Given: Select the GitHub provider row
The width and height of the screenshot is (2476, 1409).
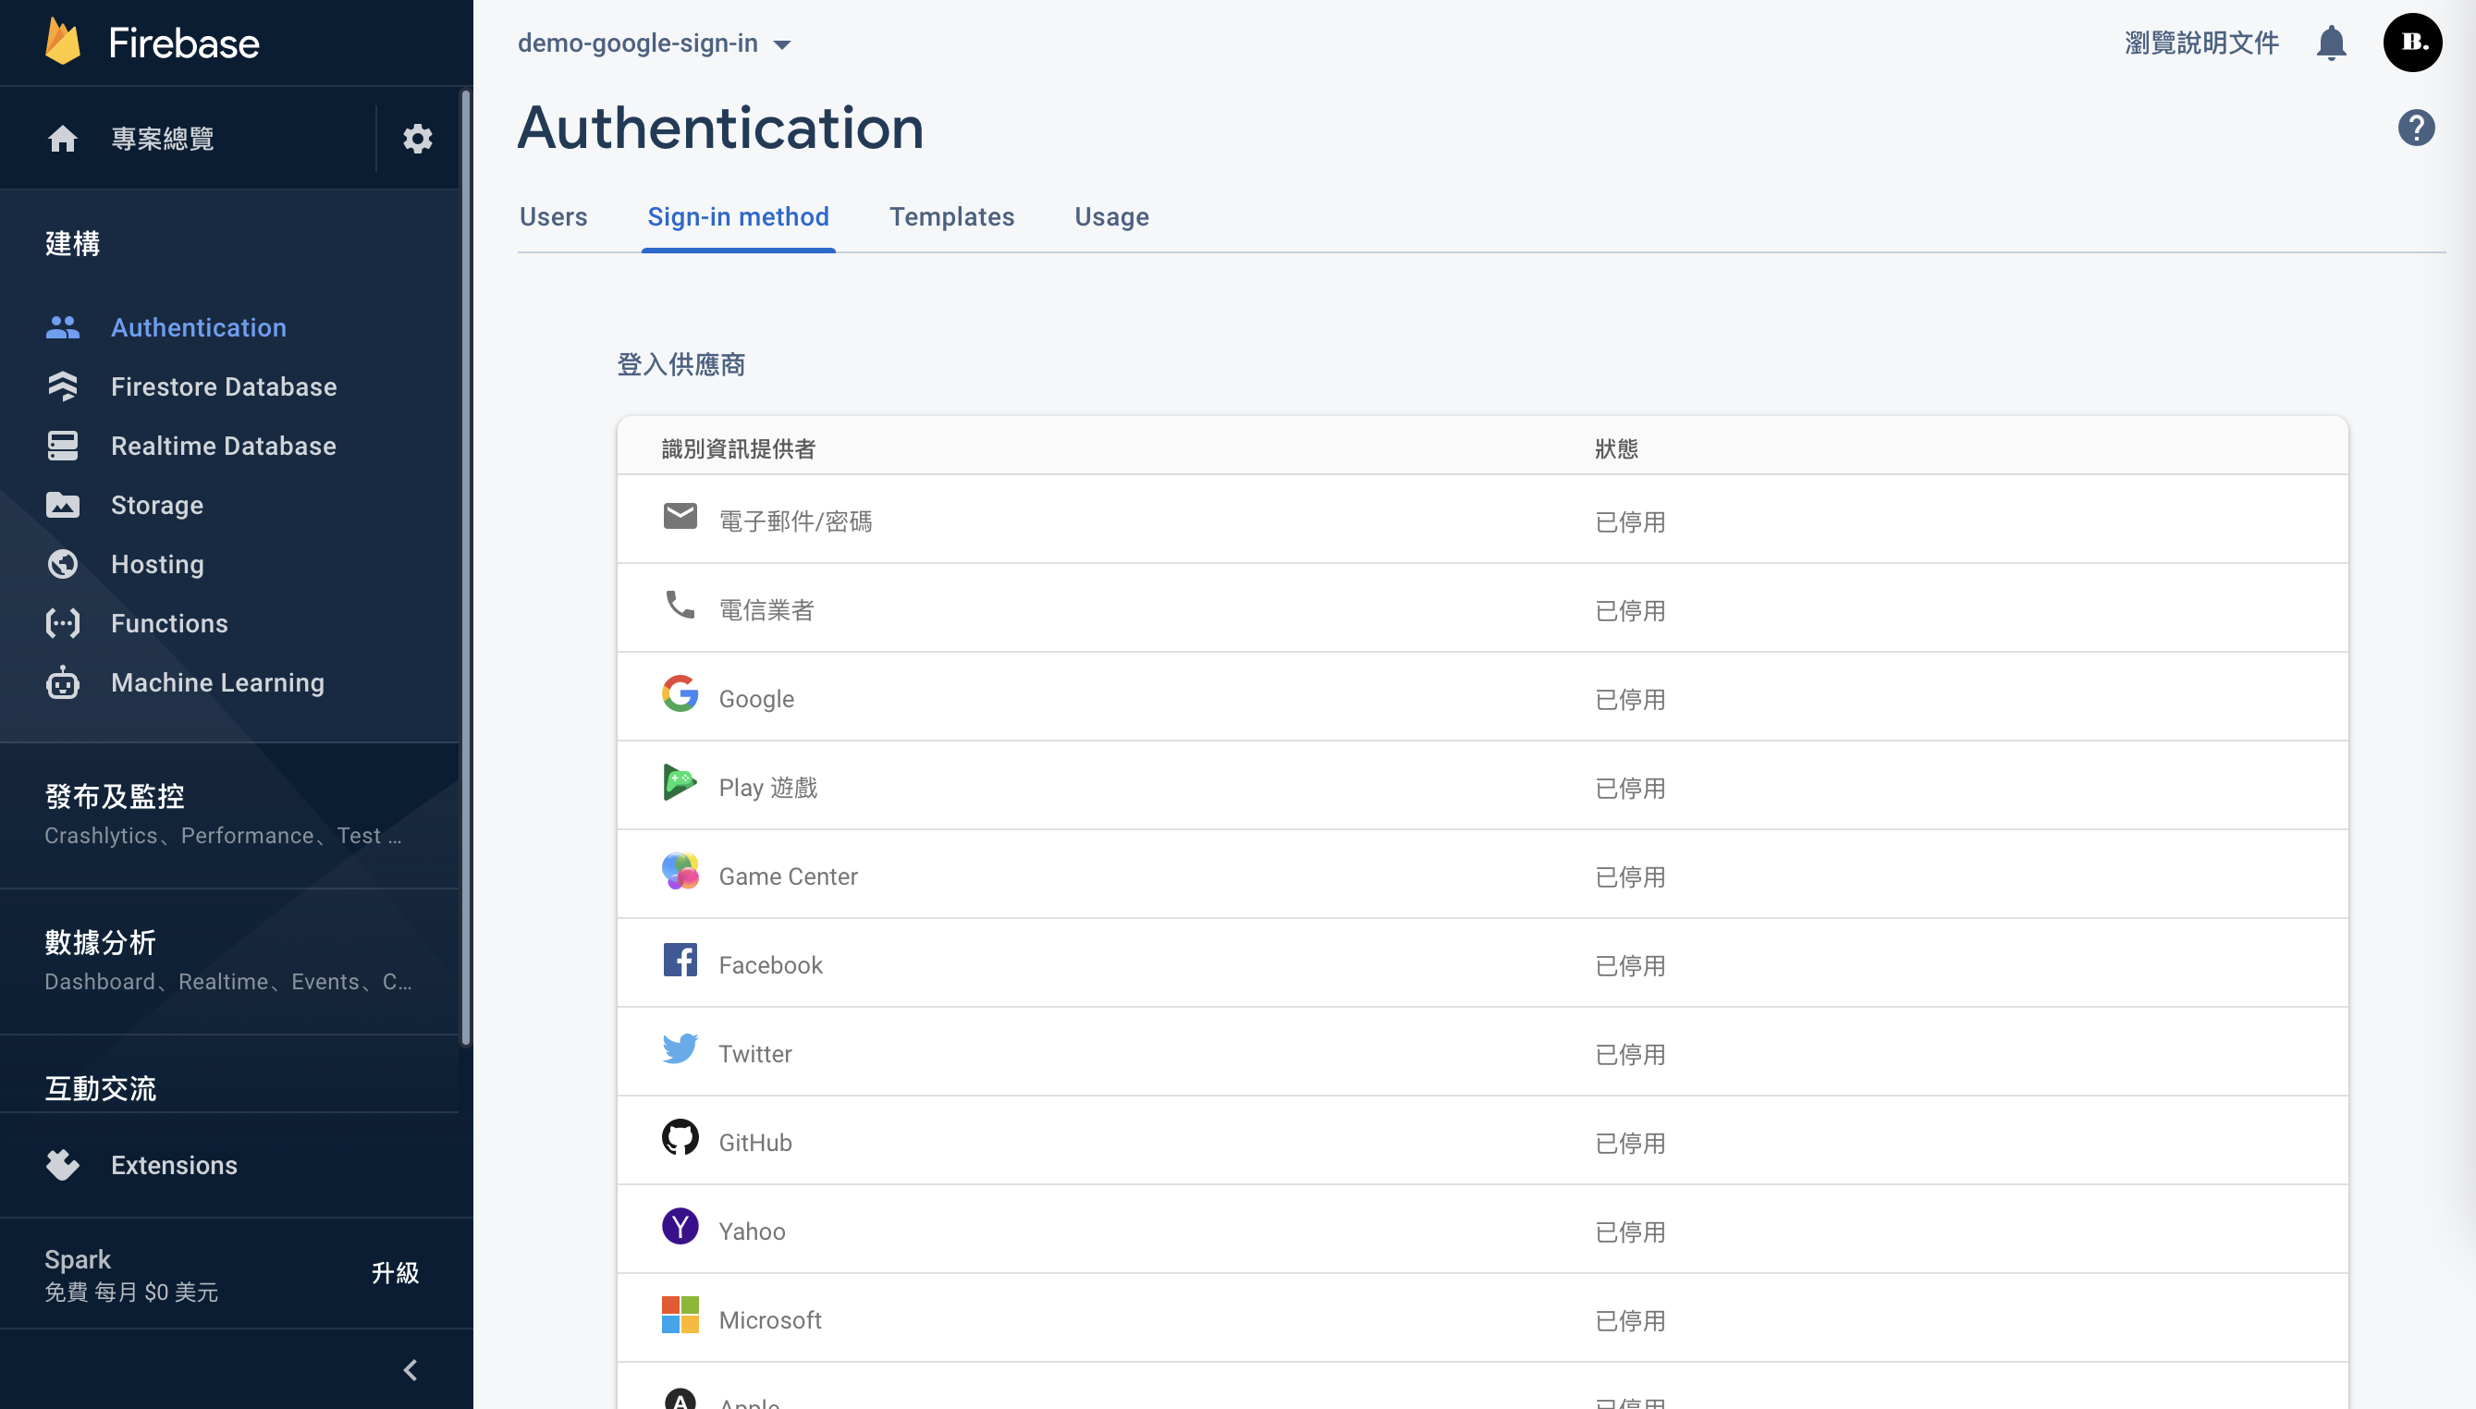Looking at the screenshot, I should pyautogui.click(x=1481, y=1142).
